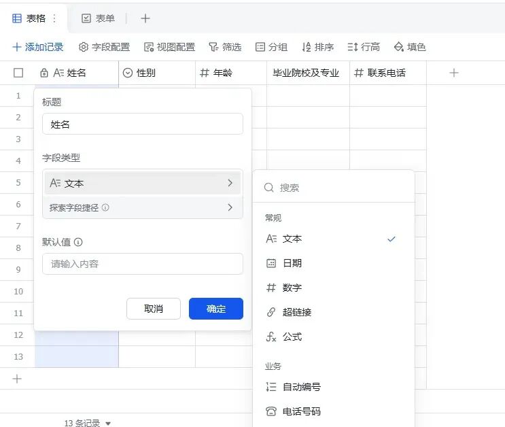Edit the 标题 field containing 姓名
The height and width of the screenshot is (427, 505).
(143, 124)
